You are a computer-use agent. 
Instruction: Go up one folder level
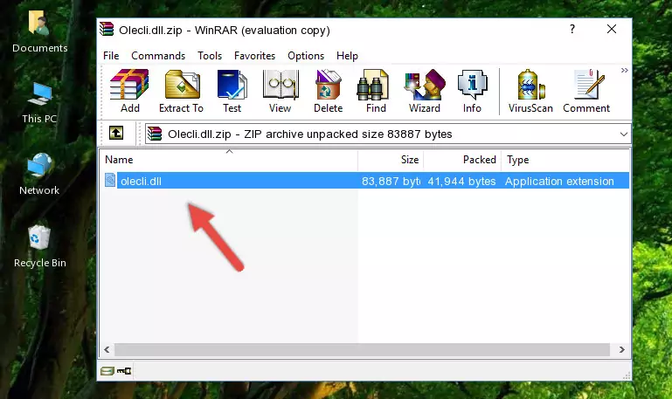tap(116, 133)
